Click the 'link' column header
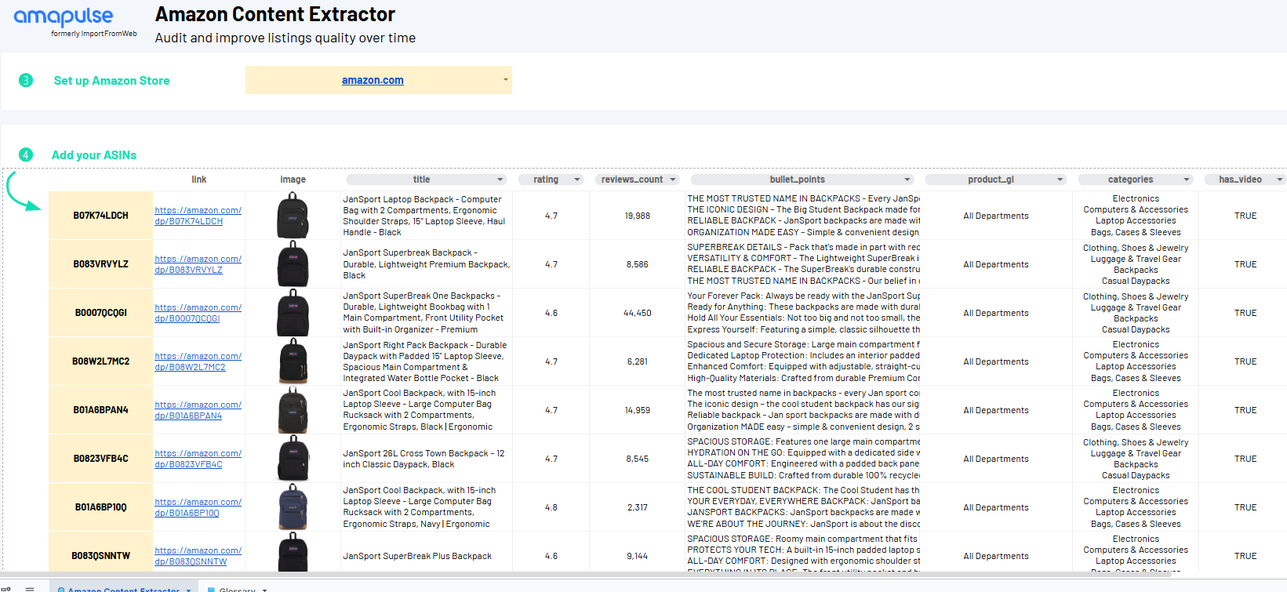 click(199, 180)
